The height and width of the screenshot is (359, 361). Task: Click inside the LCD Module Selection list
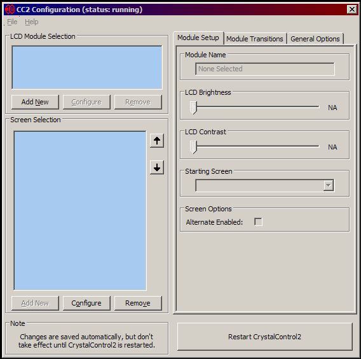[87, 67]
